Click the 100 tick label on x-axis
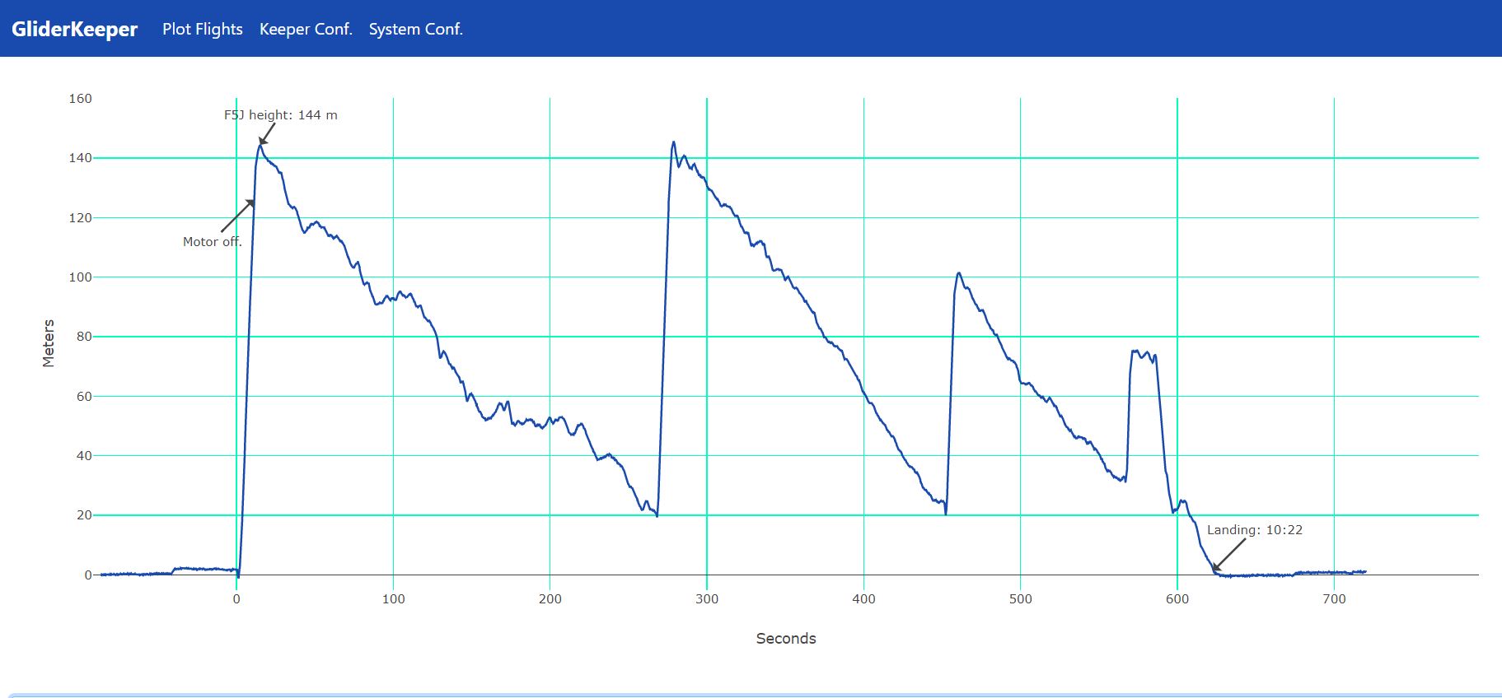1502x698 pixels. pos(393,599)
